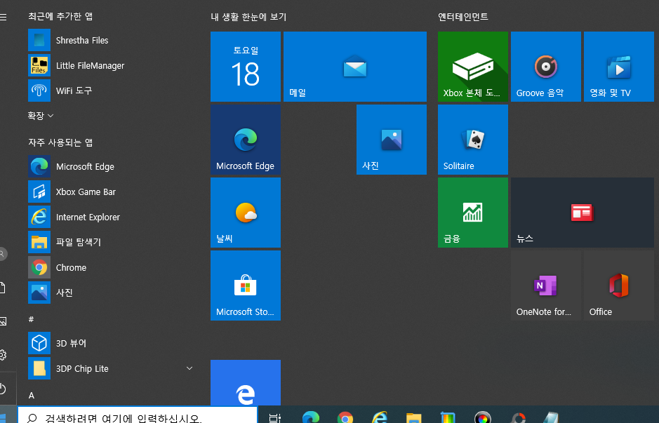The height and width of the screenshot is (423, 659).
Task: Open Pictures from the Start left rail
Action: pyautogui.click(x=3, y=321)
